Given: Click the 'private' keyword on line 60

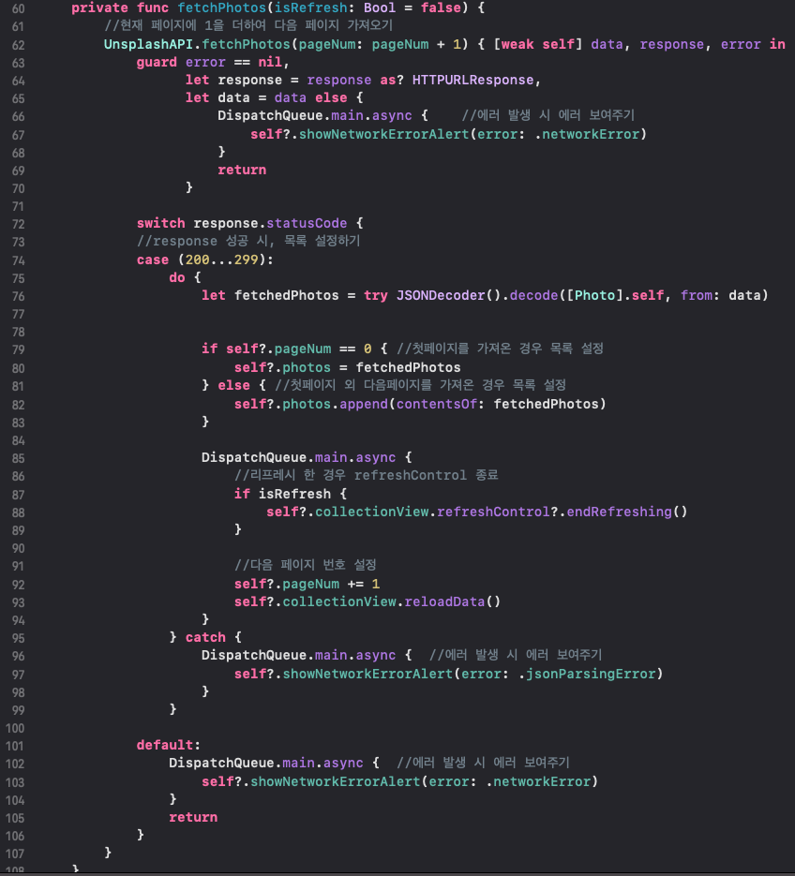Looking at the screenshot, I should pyautogui.click(x=99, y=7).
